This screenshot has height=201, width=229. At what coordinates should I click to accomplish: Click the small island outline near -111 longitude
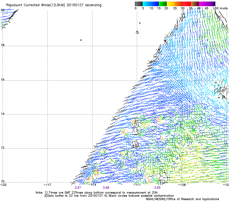coord(137,32)
